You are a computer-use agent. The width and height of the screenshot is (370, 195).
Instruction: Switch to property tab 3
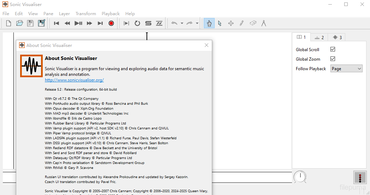(337, 37)
